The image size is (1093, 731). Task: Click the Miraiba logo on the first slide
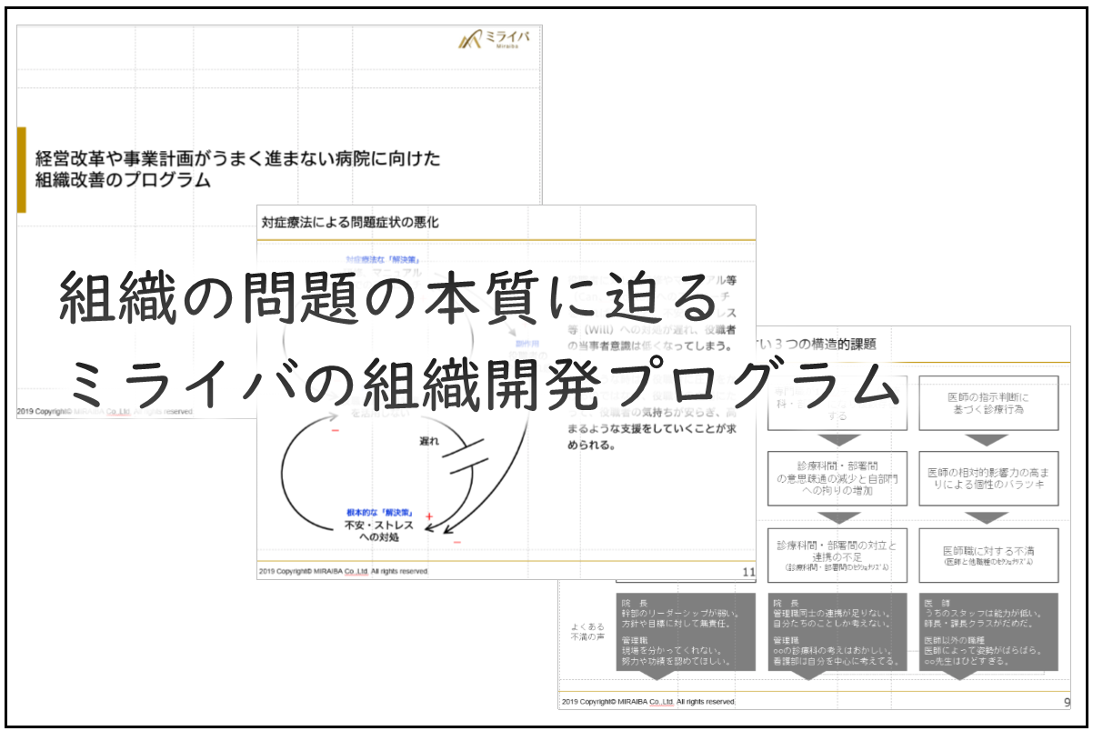pyautogui.click(x=493, y=40)
